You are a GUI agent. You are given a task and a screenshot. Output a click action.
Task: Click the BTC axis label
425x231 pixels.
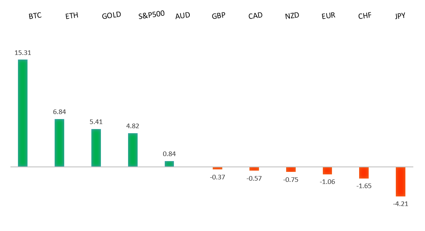point(35,16)
